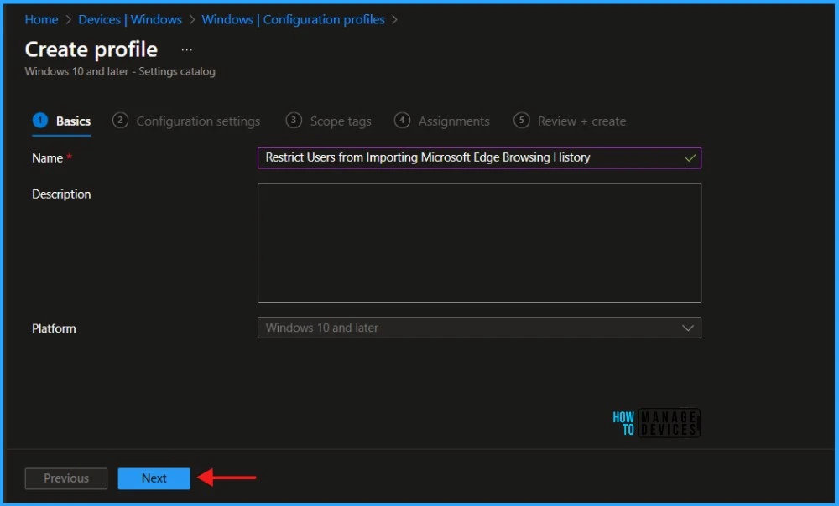Open the Platform dropdown
839x506 pixels.
pos(479,328)
